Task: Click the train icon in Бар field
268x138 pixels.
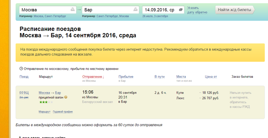Action: [135, 10]
